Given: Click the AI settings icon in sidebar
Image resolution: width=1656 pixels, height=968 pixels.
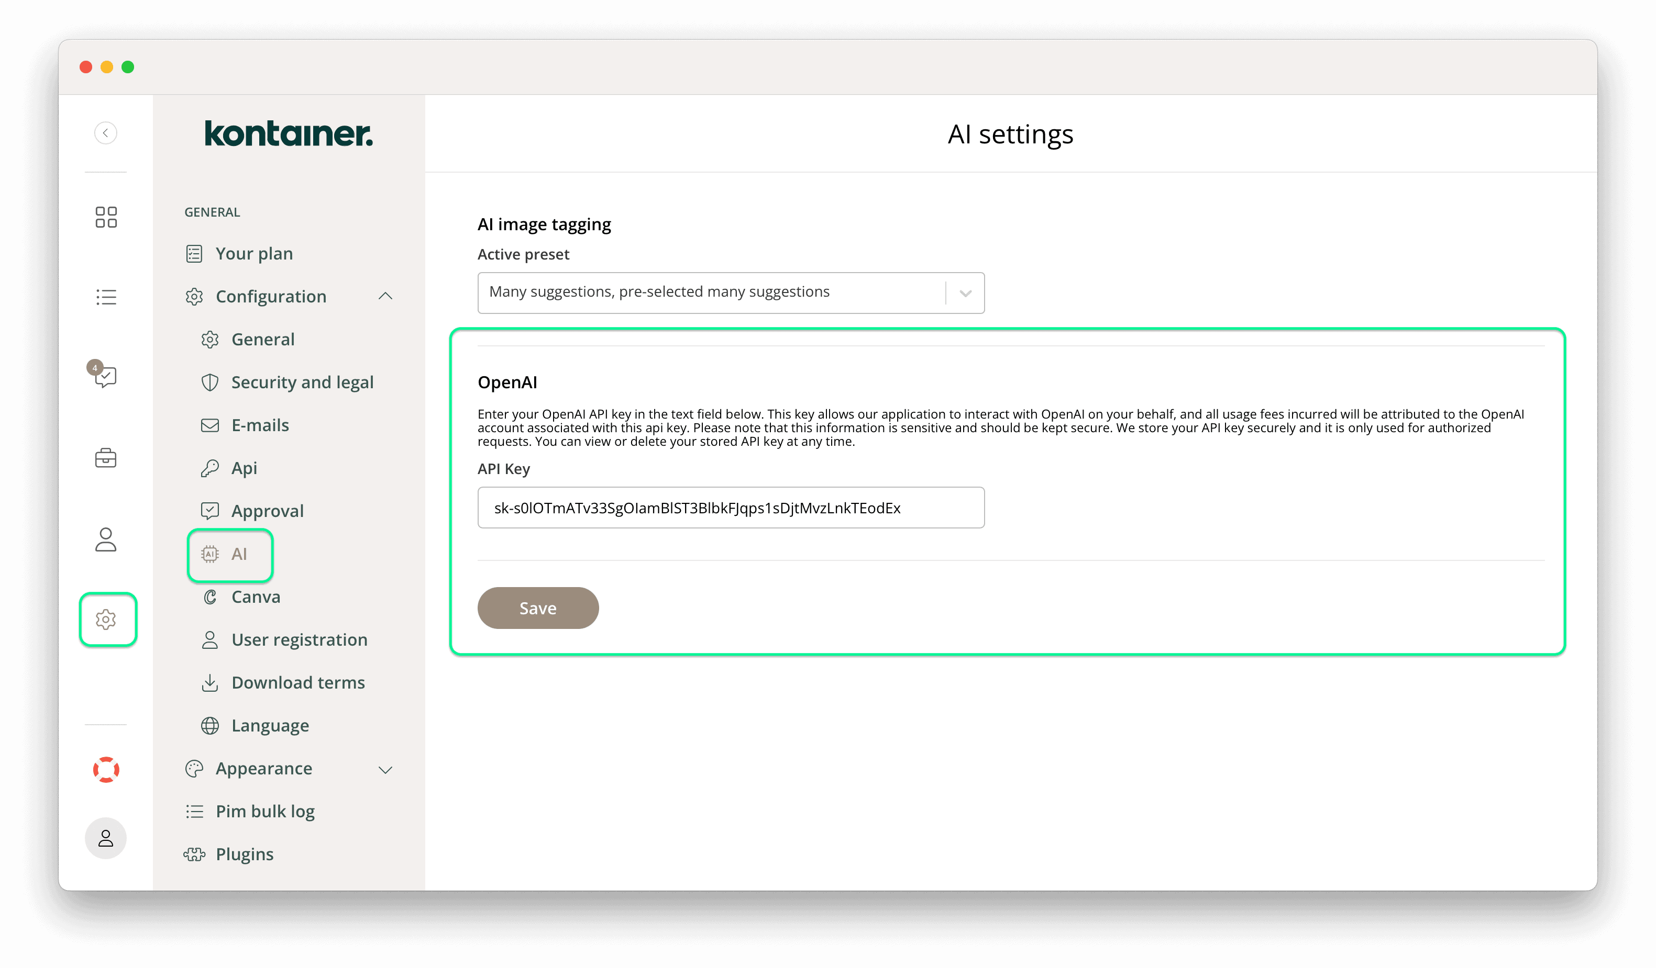Looking at the screenshot, I should click(x=230, y=553).
